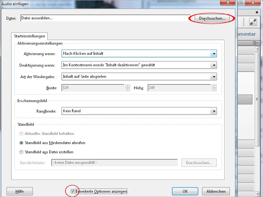Click the scroll down arrow in background panel
263x197 pixels.
pyautogui.click(x=257, y=193)
